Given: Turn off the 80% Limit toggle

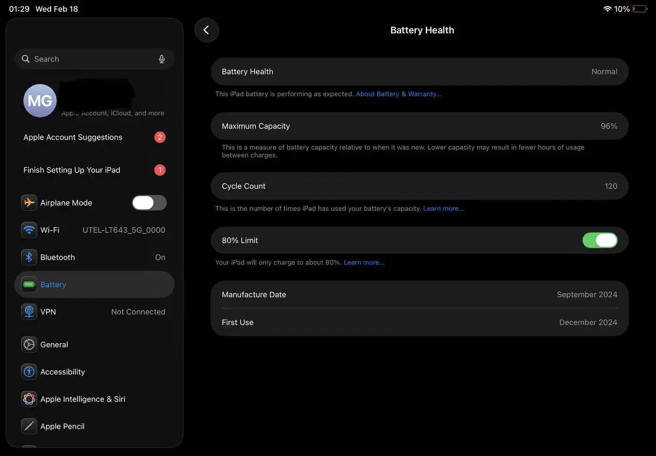Looking at the screenshot, I should coord(600,240).
